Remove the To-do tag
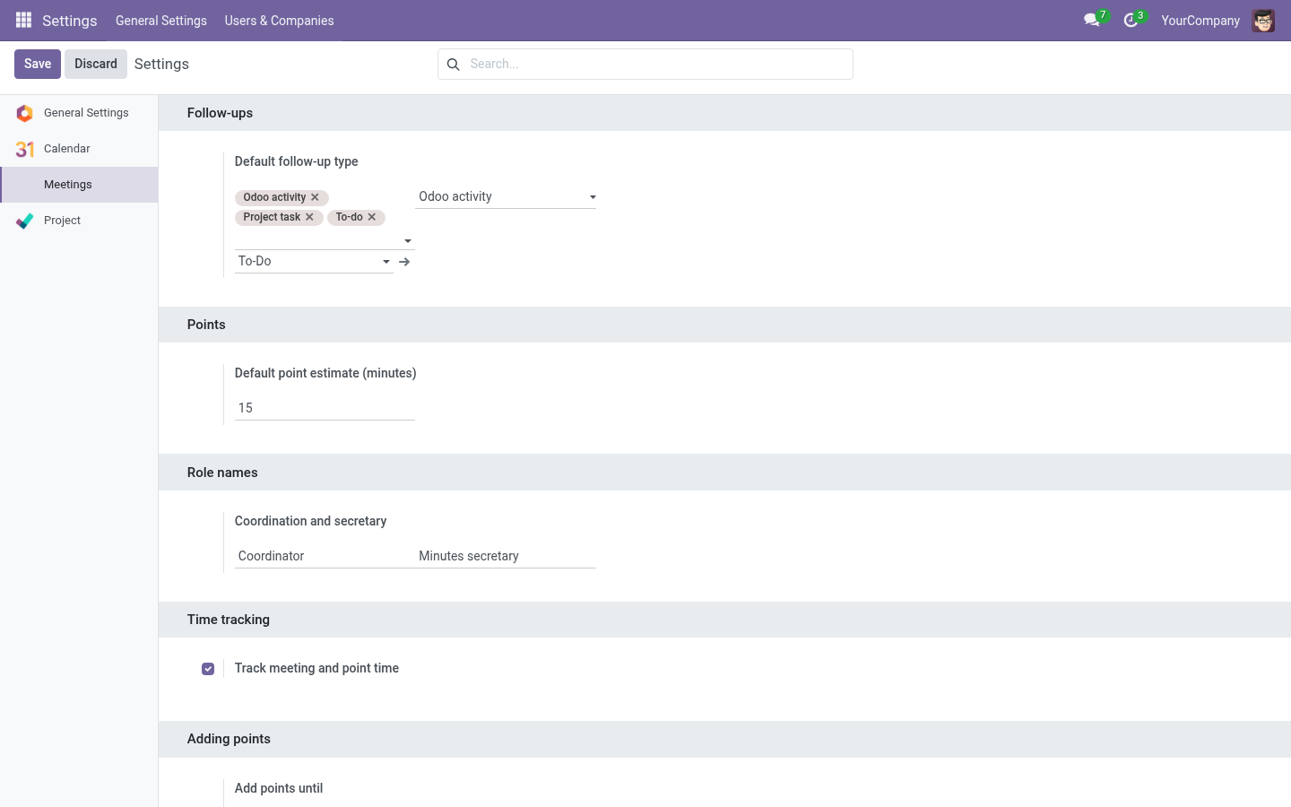This screenshot has width=1291, height=807. coord(372,217)
